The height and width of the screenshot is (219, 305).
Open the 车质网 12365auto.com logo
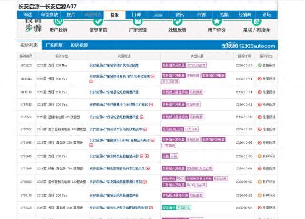point(248,46)
